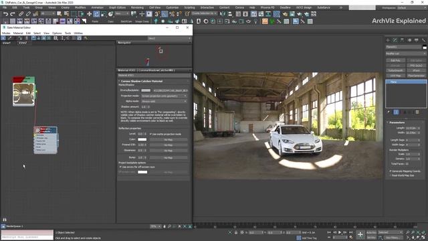Click the Length value field in Parameters
This screenshot has width=428, height=241.
pyautogui.click(x=411, y=128)
